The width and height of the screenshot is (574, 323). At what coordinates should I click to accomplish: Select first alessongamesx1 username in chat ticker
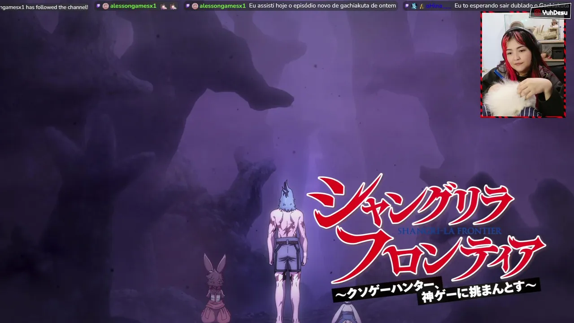coord(133,6)
